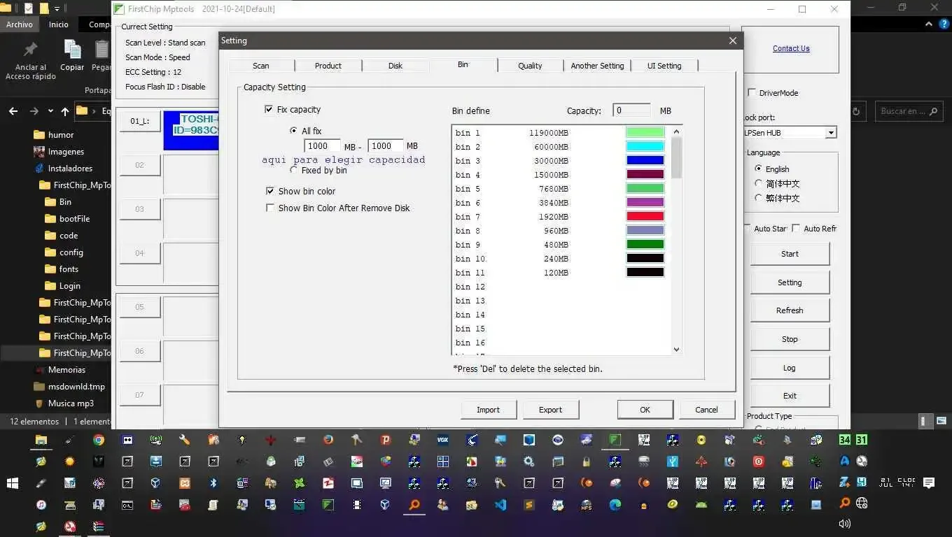
Task: Select the Memorias folder in Explorer tree
Action: pos(66,370)
